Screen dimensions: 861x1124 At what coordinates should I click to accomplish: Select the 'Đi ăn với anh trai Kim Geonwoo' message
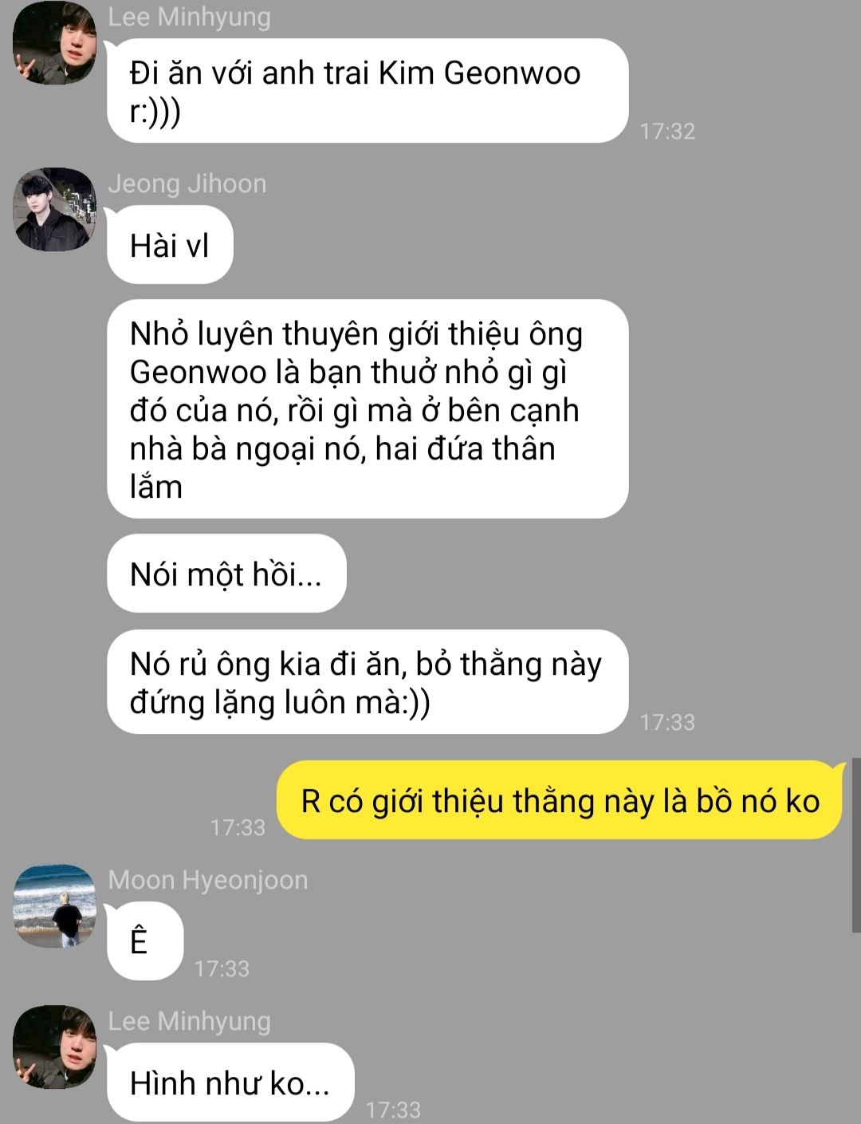pyautogui.click(x=368, y=91)
